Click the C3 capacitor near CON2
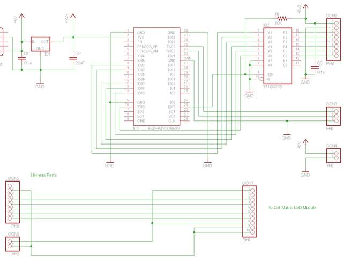343x257 pixels. coord(314,67)
